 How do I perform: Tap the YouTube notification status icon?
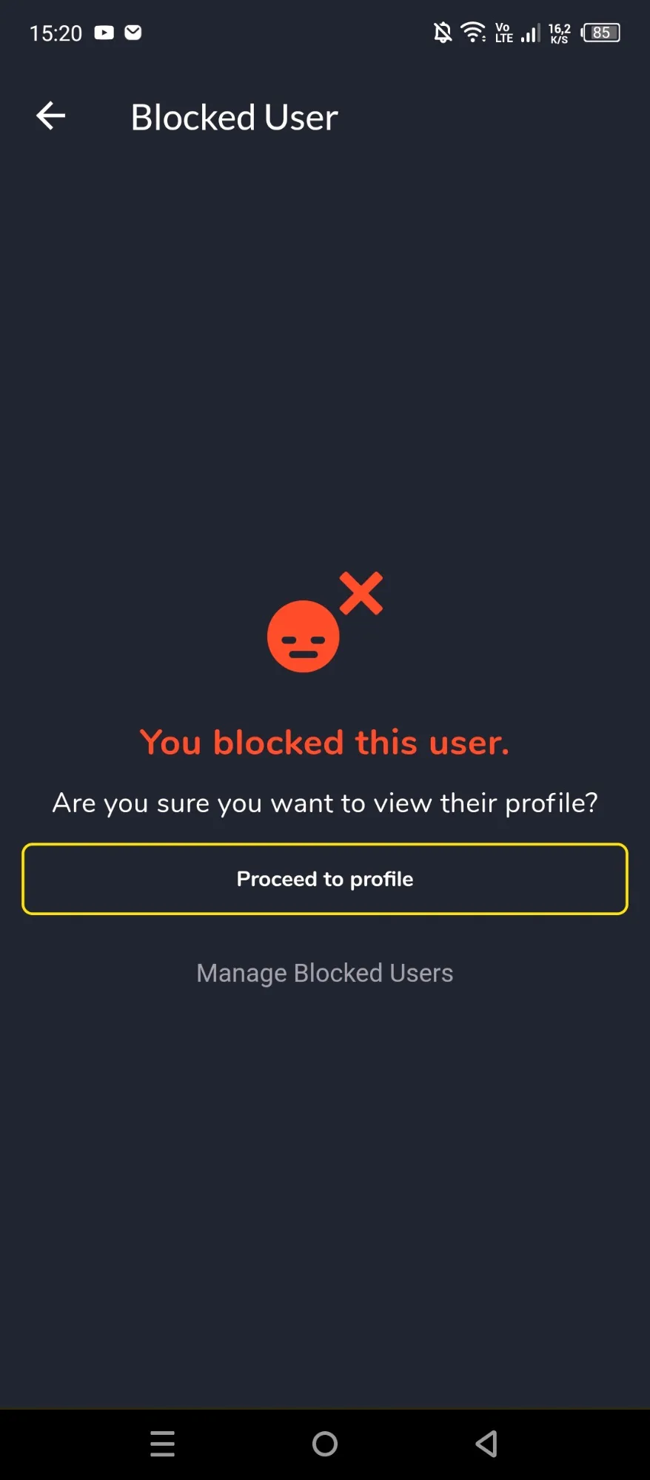pos(104,33)
